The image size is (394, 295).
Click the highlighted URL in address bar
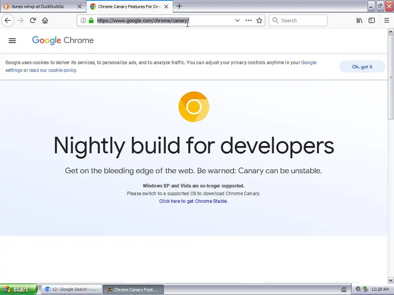coord(143,20)
